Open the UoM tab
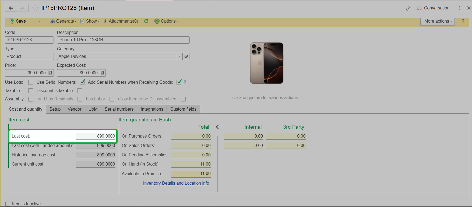The width and height of the screenshot is (472, 207). [93, 109]
